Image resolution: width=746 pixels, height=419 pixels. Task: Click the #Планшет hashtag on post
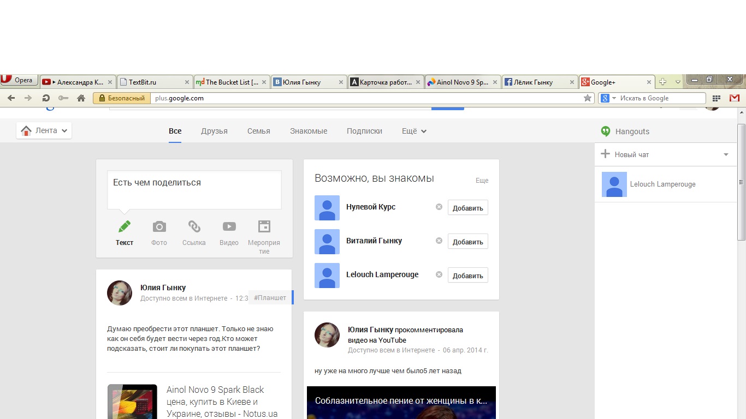click(x=270, y=298)
